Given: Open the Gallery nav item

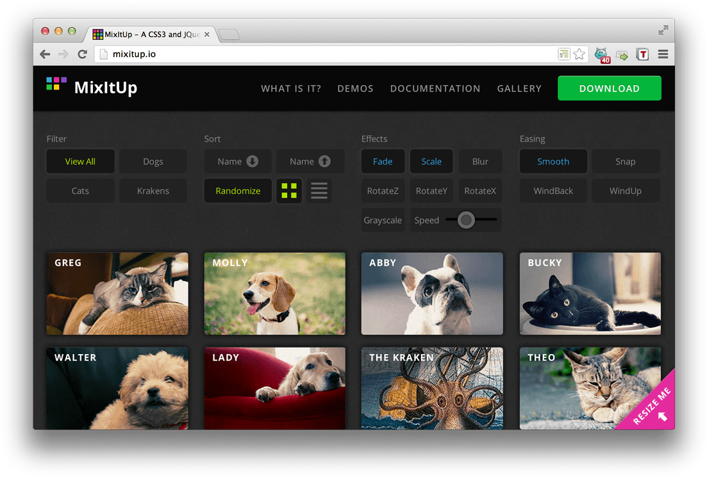Looking at the screenshot, I should 519,88.
